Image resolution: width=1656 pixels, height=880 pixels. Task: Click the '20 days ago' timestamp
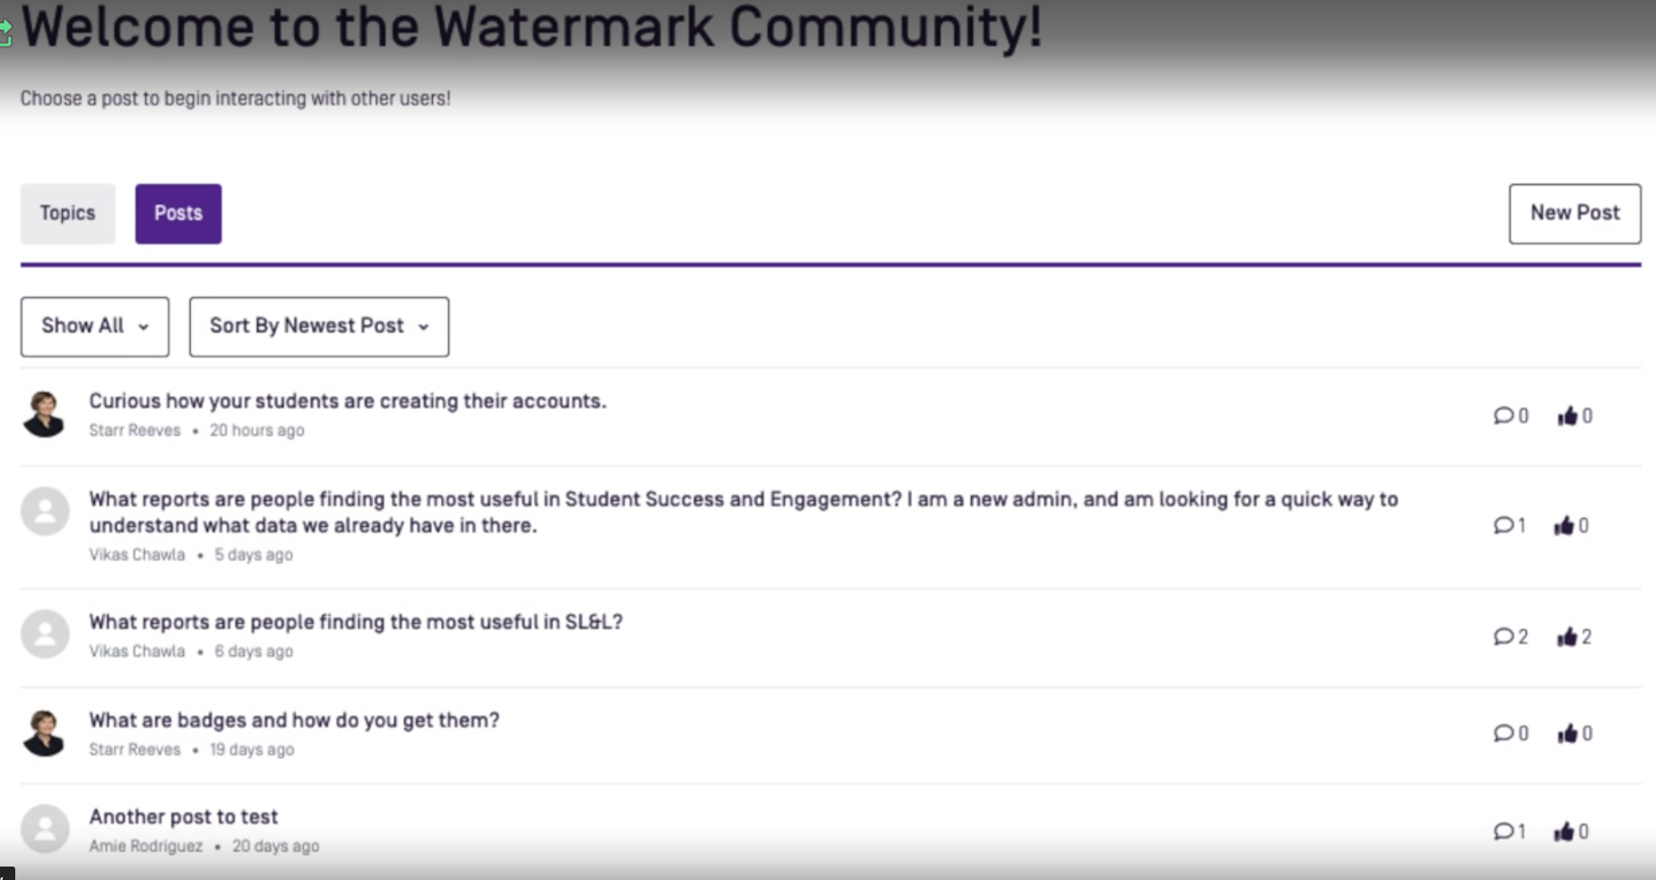pos(275,846)
